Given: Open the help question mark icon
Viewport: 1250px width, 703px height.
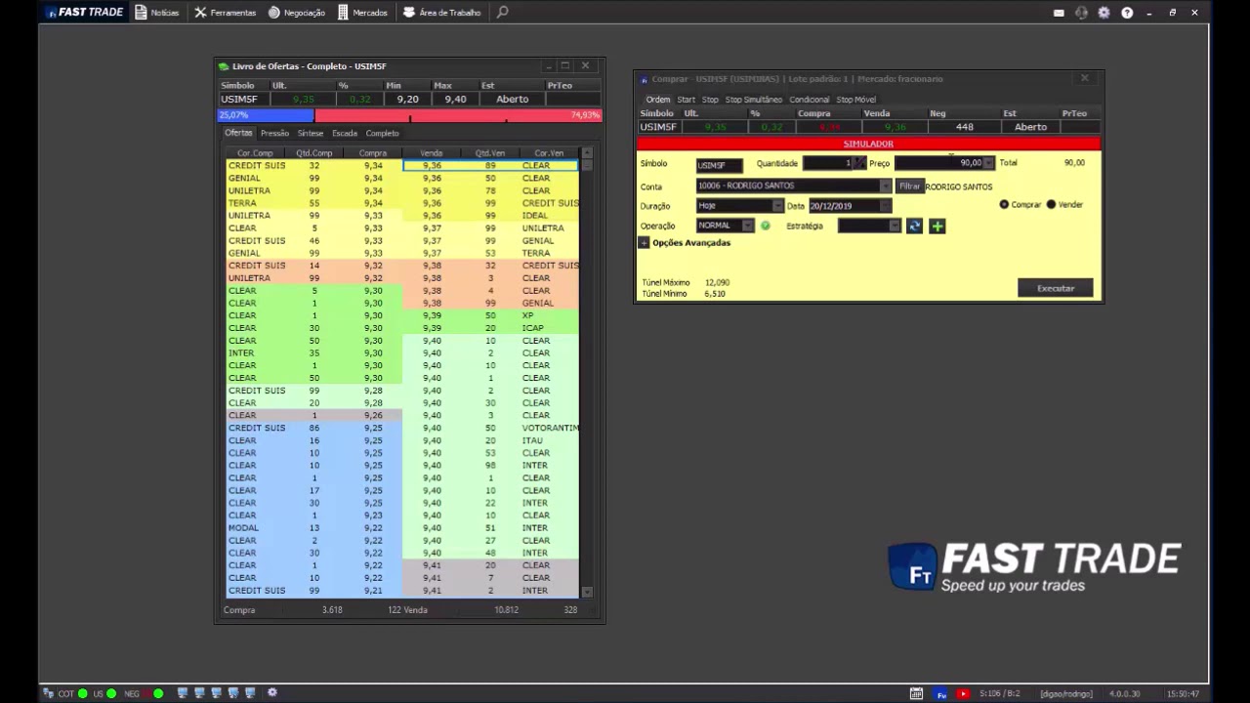Looking at the screenshot, I should point(1127,13).
